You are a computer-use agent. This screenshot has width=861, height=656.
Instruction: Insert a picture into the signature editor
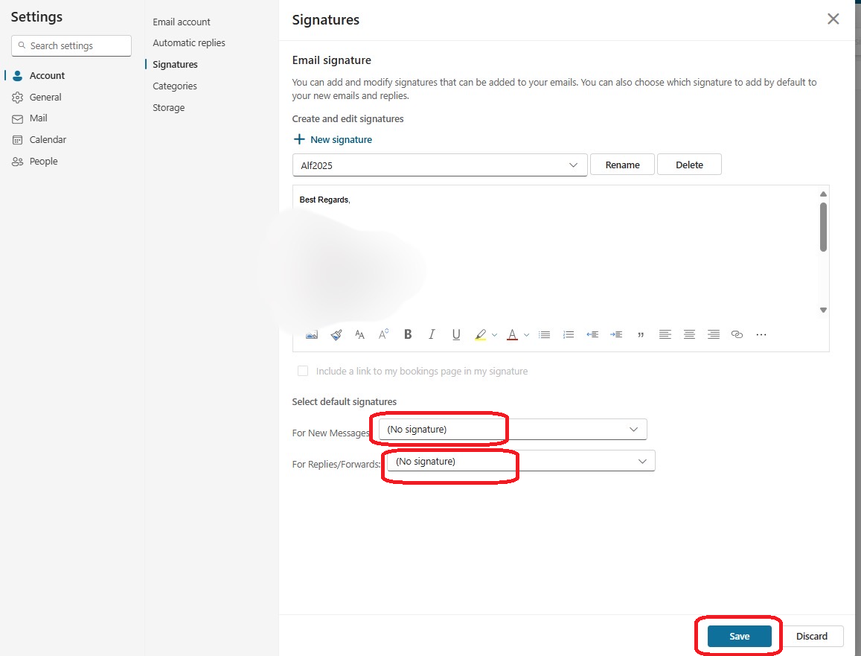click(311, 334)
